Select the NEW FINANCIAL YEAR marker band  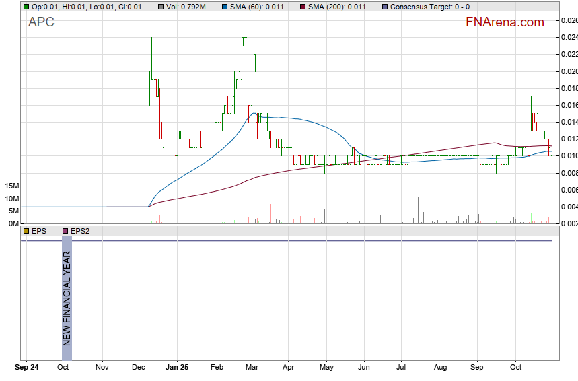[67, 298]
